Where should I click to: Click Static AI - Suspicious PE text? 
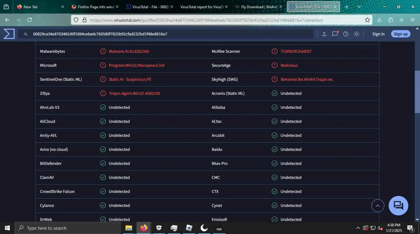(x=130, y=79)
